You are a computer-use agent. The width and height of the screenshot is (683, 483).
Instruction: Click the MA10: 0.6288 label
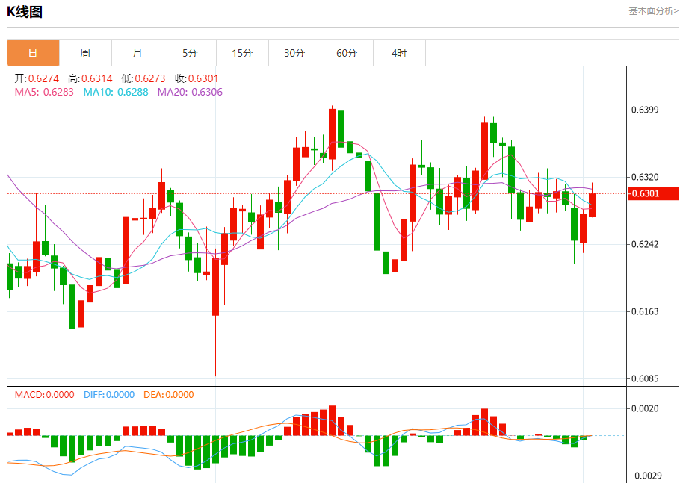tap(116, 93)
